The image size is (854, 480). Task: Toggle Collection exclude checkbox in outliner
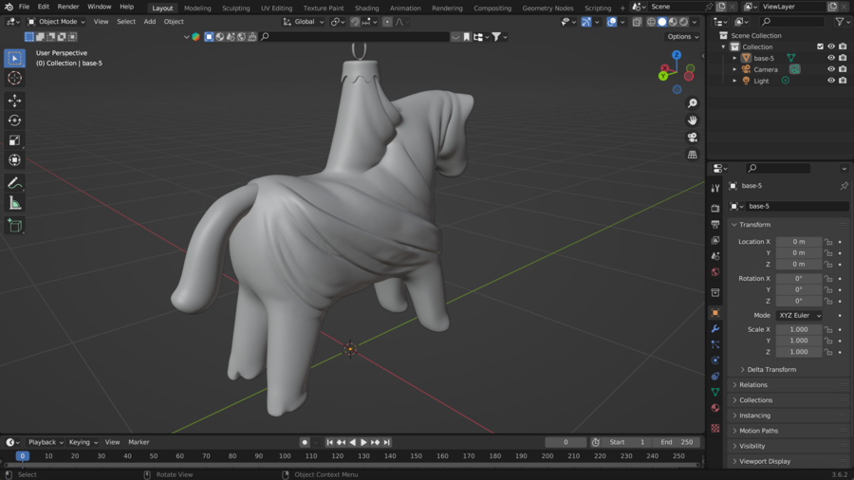tap(820, 46)
